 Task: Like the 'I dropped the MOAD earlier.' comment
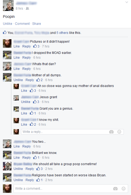click(x=17, y=58)
